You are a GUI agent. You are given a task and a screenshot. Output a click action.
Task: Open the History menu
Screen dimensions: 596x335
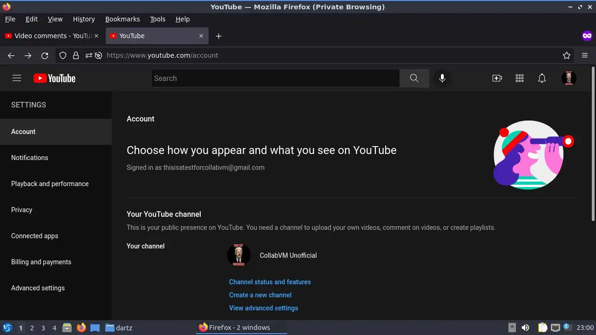point(84,19)
